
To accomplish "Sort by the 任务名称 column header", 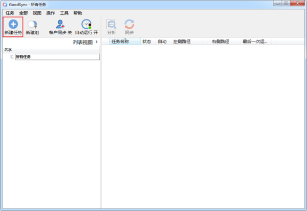I will (120, 41).
